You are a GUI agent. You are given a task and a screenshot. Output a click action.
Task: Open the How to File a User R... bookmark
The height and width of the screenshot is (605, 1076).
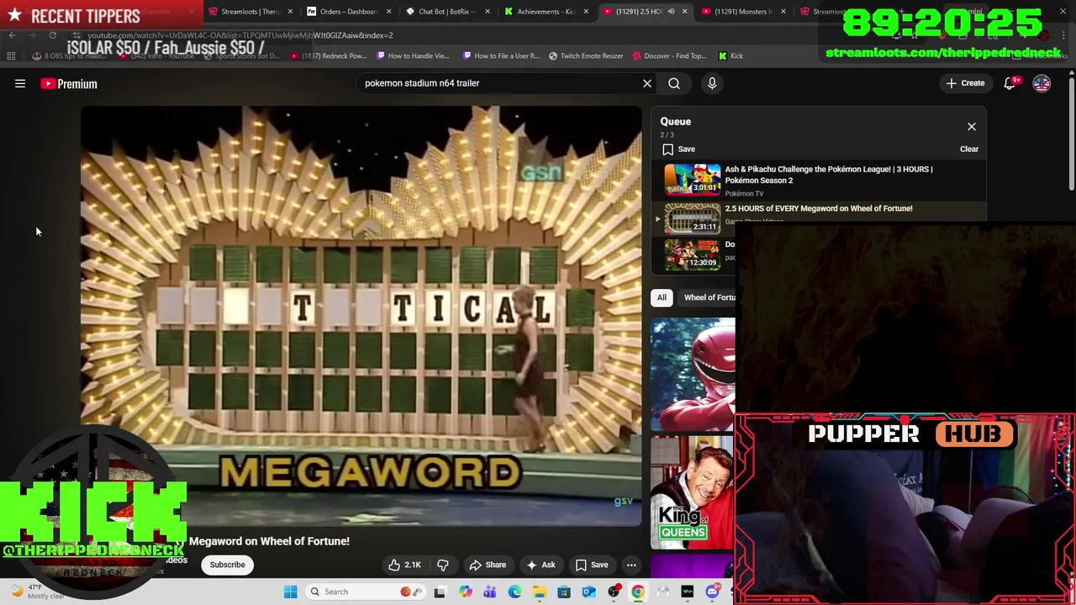[x=500, y=55]
